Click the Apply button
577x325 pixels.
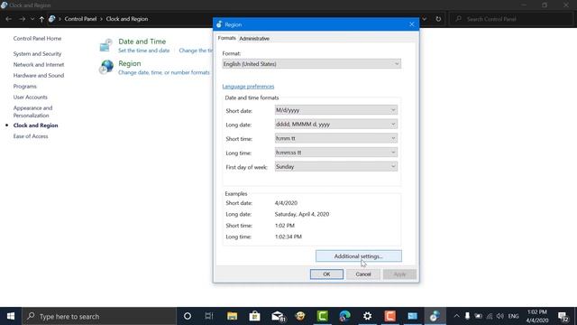(x=399, y=274)
